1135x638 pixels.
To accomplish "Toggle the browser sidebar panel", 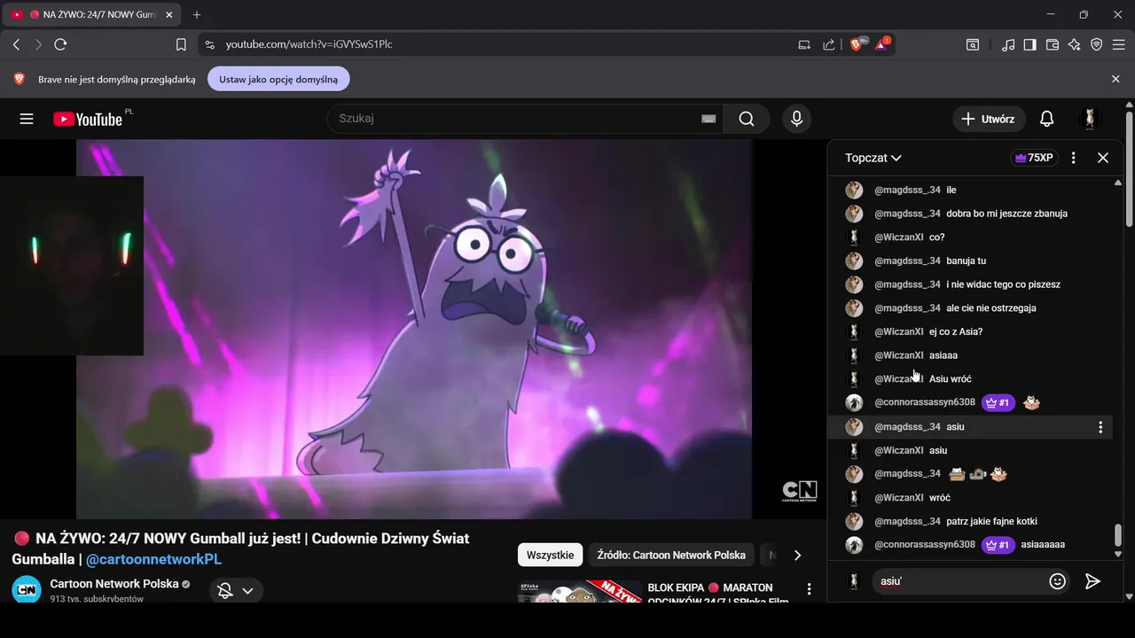I will (x=1029, y=44).
